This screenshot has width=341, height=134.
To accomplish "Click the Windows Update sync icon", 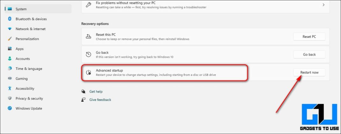I will point(10,108).
